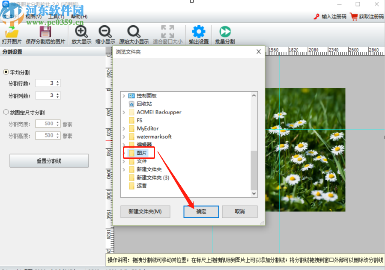385x270 pixels.
Task: Select 平均分割 radio option
Action: tap(6, 72)
